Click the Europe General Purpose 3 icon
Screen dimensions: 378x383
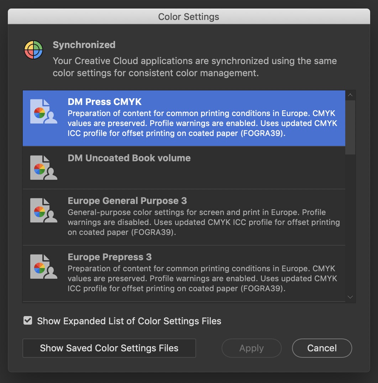coord(43,210)
